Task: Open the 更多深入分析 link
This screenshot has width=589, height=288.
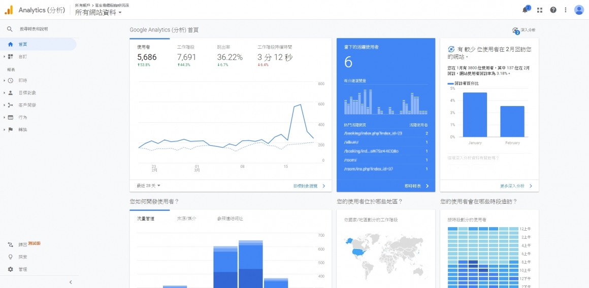Action: click(516, 186)
